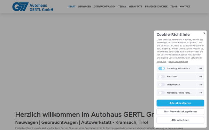Go to the GEBRAUCHTWAGEN page

104,7
